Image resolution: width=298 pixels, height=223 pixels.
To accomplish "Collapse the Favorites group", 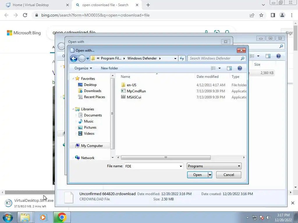I will coord(73,78).
